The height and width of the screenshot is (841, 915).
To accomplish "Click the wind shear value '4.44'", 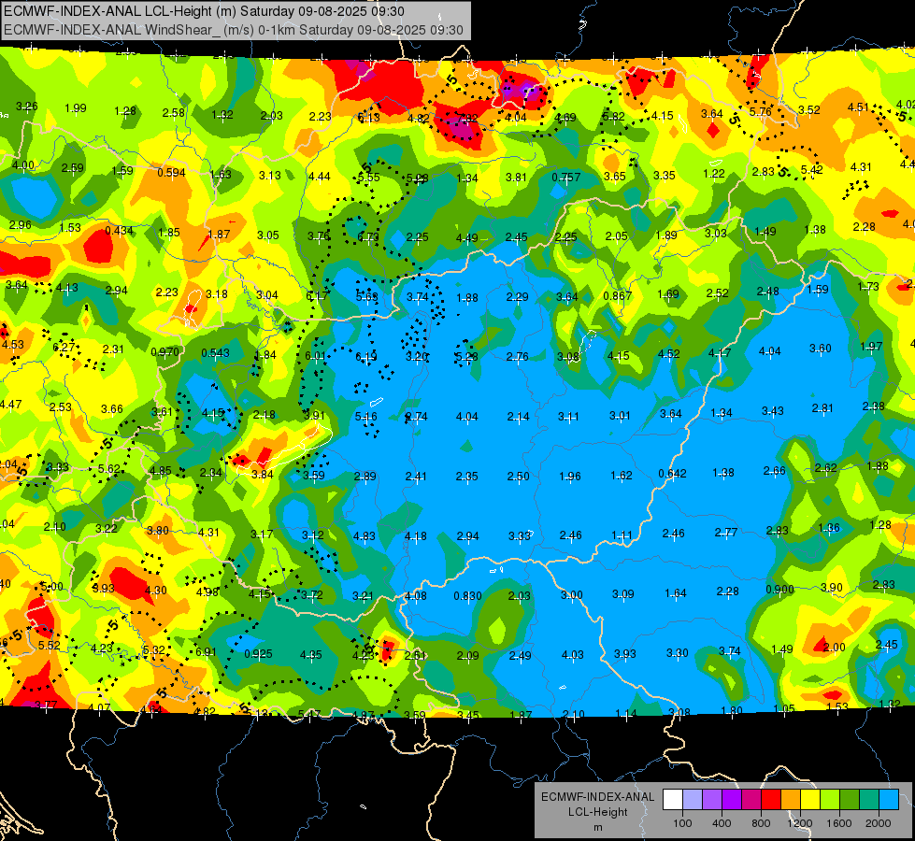I will click(x=320, y=176).
